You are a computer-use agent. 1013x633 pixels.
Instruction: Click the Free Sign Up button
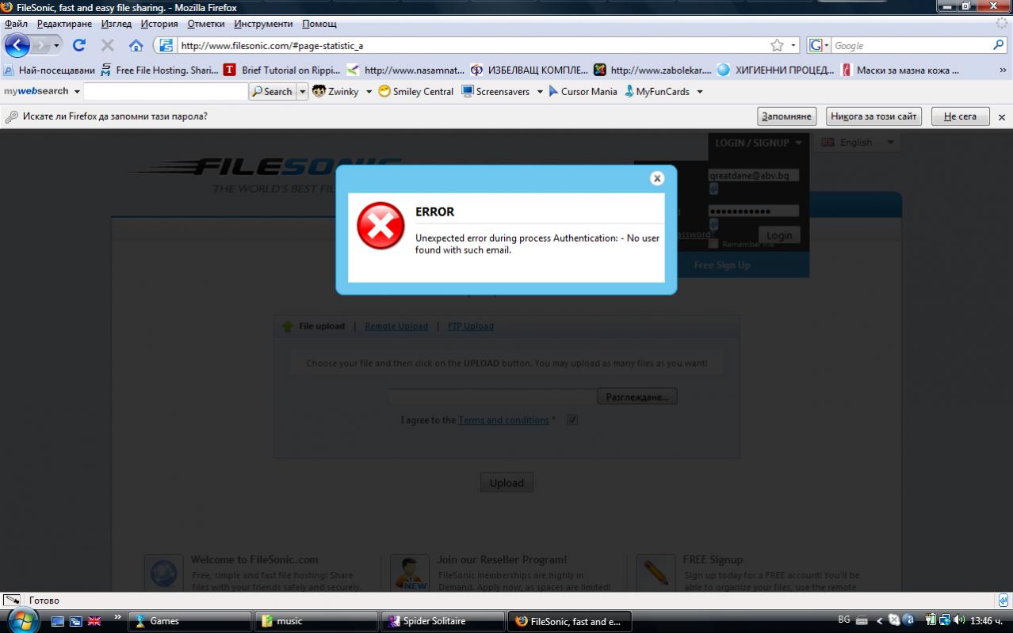(x=721, y=265)
